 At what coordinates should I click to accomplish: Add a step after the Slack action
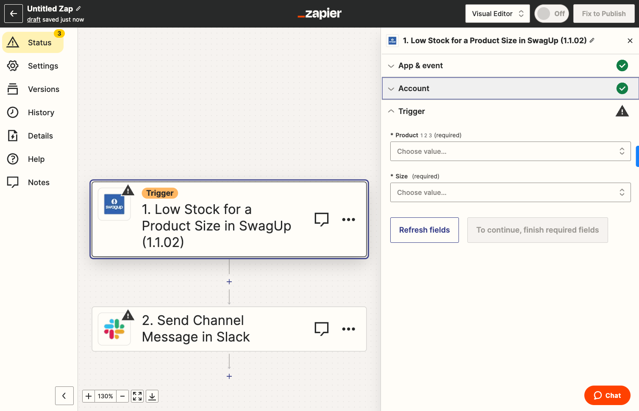click(x=229, y=376)
